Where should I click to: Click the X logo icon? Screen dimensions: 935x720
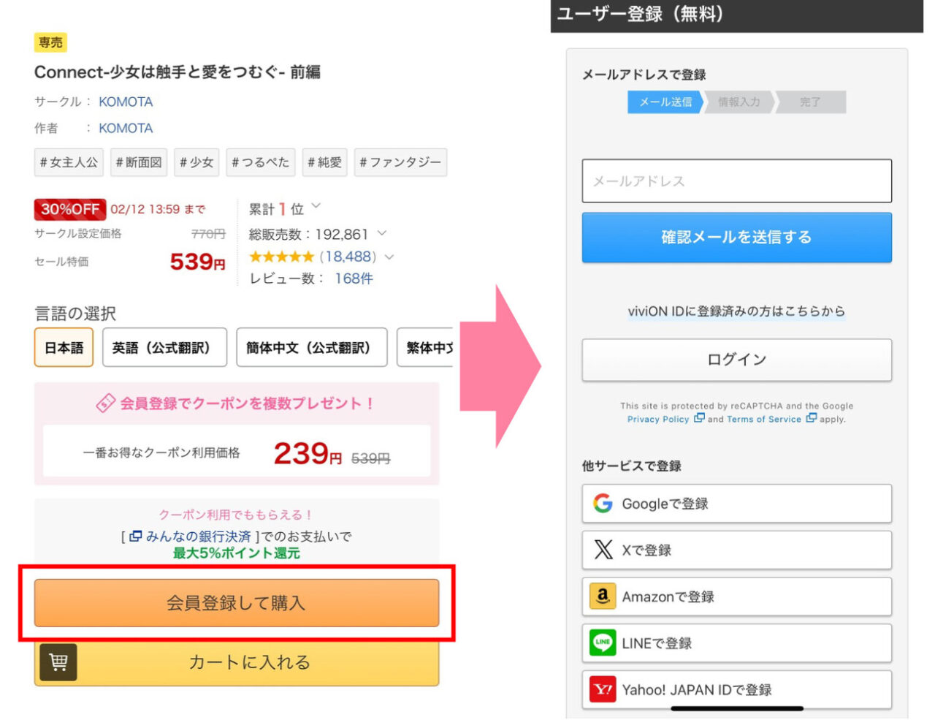(x=603, y=550)
